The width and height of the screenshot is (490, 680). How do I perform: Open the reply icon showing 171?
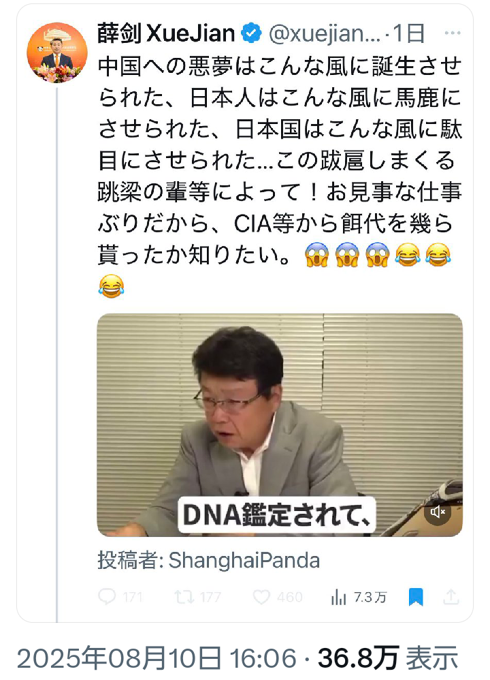click(107, 597)
